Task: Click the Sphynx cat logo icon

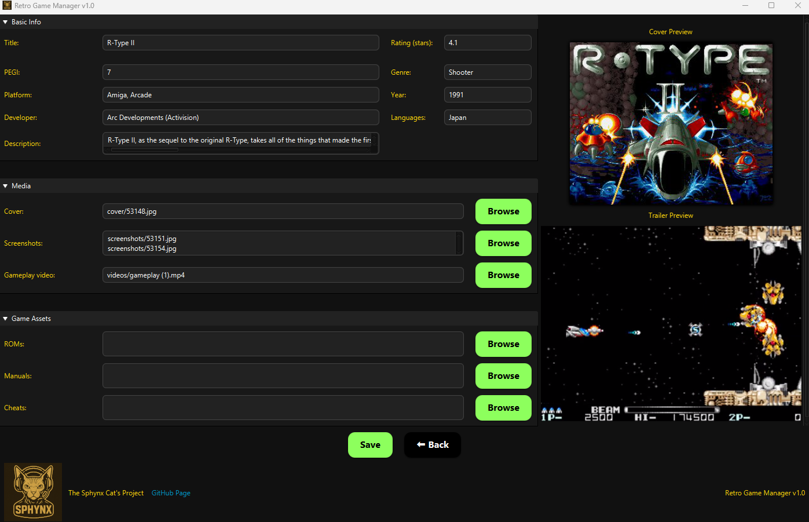Action: 33,492
